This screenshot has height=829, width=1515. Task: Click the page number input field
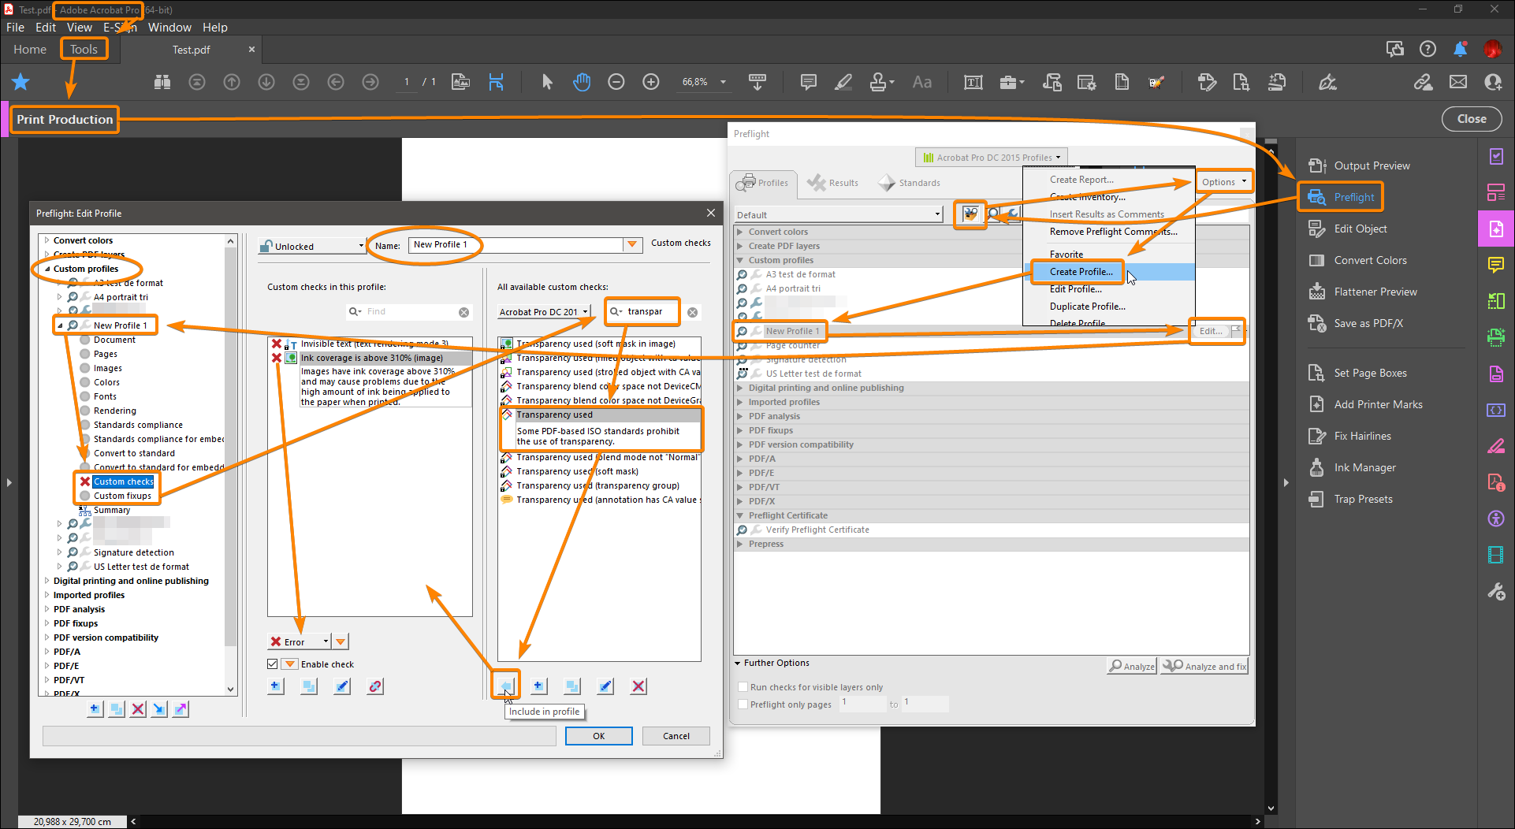pos(405,81)
